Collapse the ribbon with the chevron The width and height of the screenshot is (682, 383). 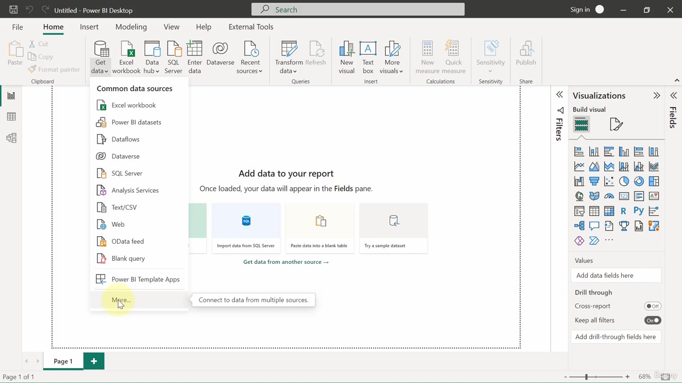click(x=677, y=81)
